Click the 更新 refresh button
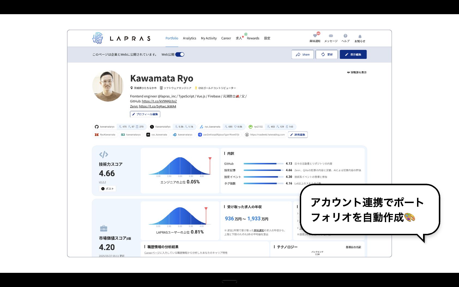This screenshot has height=287, width=459. point(327,55)
